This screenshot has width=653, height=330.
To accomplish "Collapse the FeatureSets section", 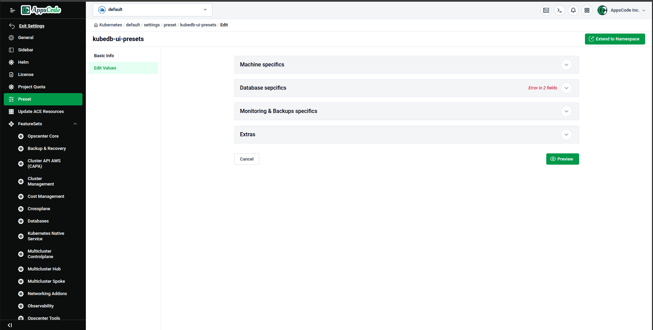I will (x=75, y=124).
